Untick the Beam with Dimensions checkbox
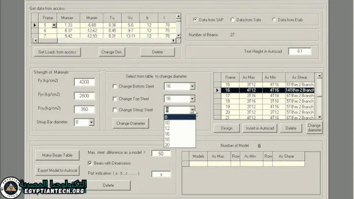 click(x=90, y=163)
